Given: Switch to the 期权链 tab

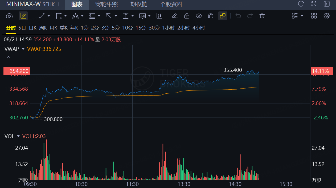Looking at the screenshot, I should (x=139, y=4).
